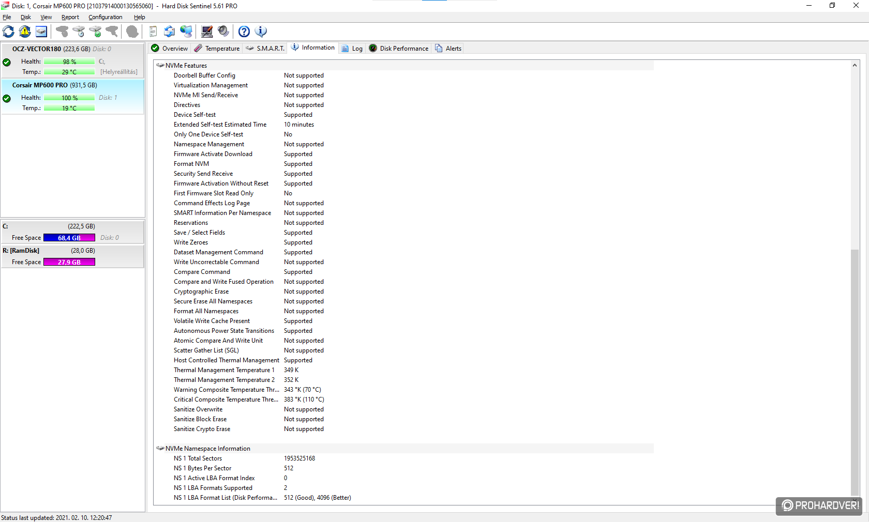Click the send report envelope icon
This screenshot has width=869, height=522.
coord(169,32)
